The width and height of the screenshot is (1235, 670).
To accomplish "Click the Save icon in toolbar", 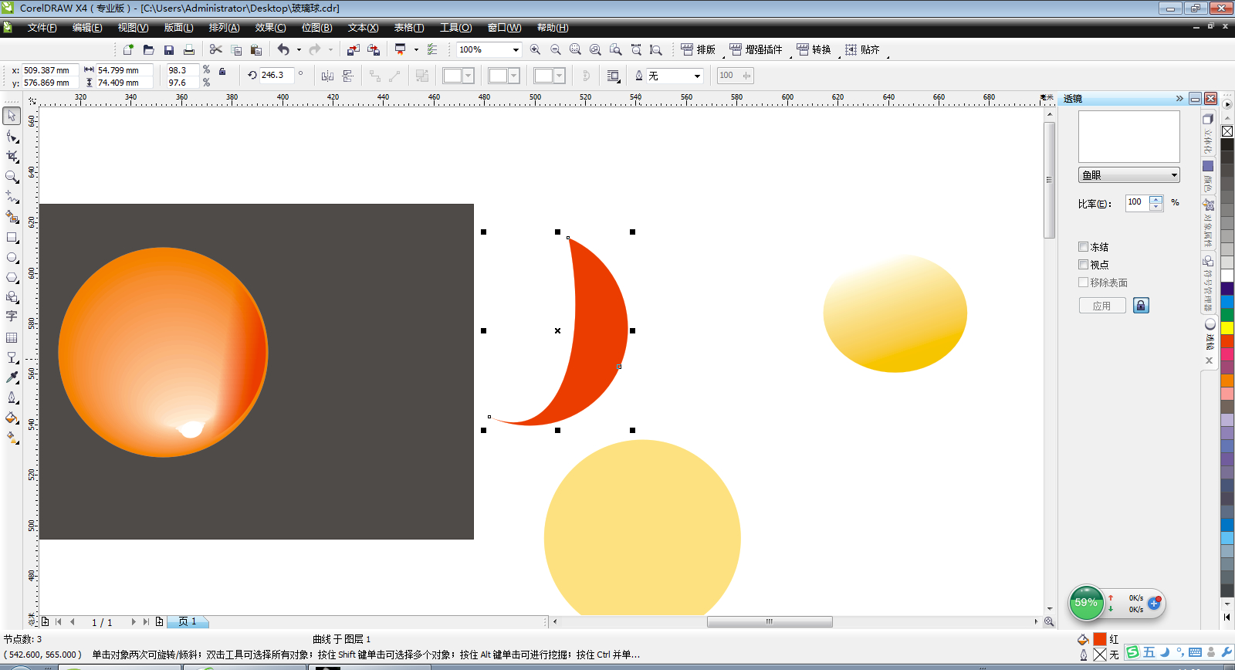I will pos(168,49).
